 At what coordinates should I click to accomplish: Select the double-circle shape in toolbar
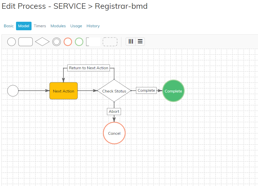[57, 42]
